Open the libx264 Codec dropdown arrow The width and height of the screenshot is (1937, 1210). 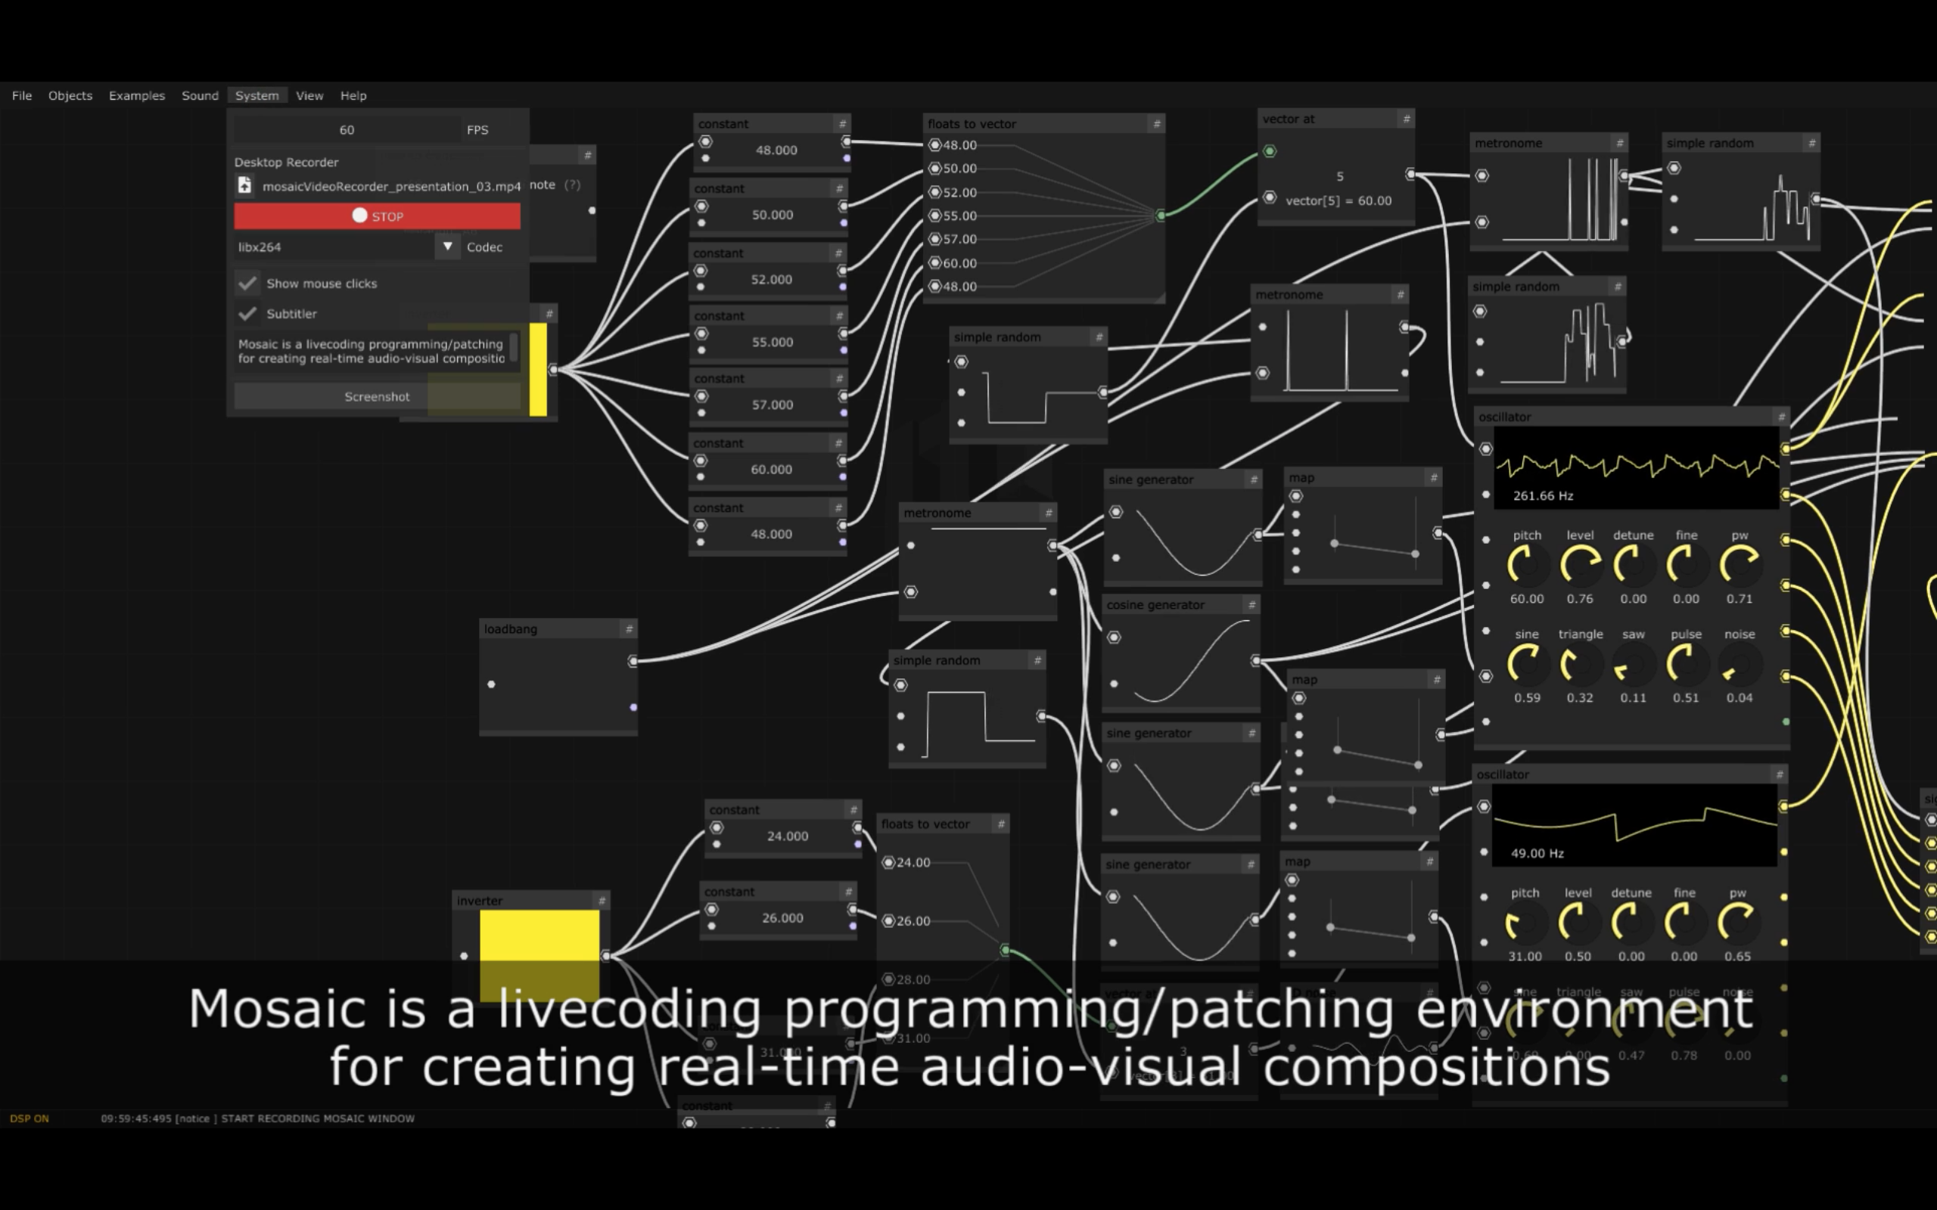(x=447, y=247)
